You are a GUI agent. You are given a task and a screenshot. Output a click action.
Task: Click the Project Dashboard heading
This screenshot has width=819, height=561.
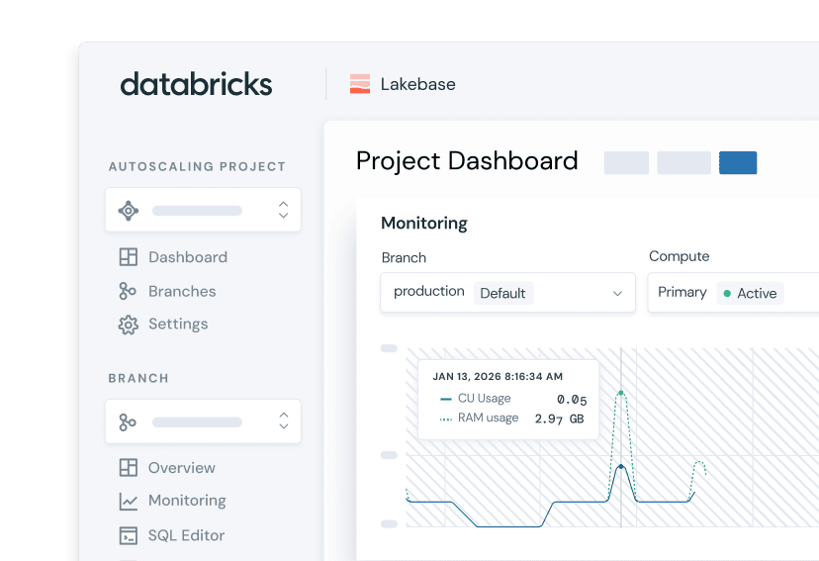(467, 161)
